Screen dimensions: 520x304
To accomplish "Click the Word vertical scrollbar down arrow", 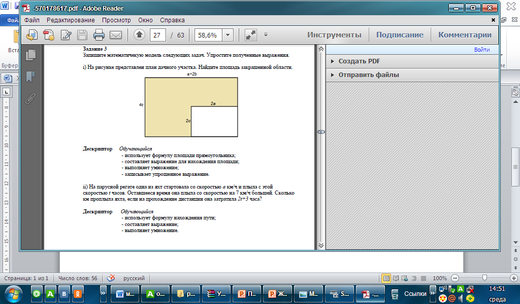I will (x=515, y=243).
